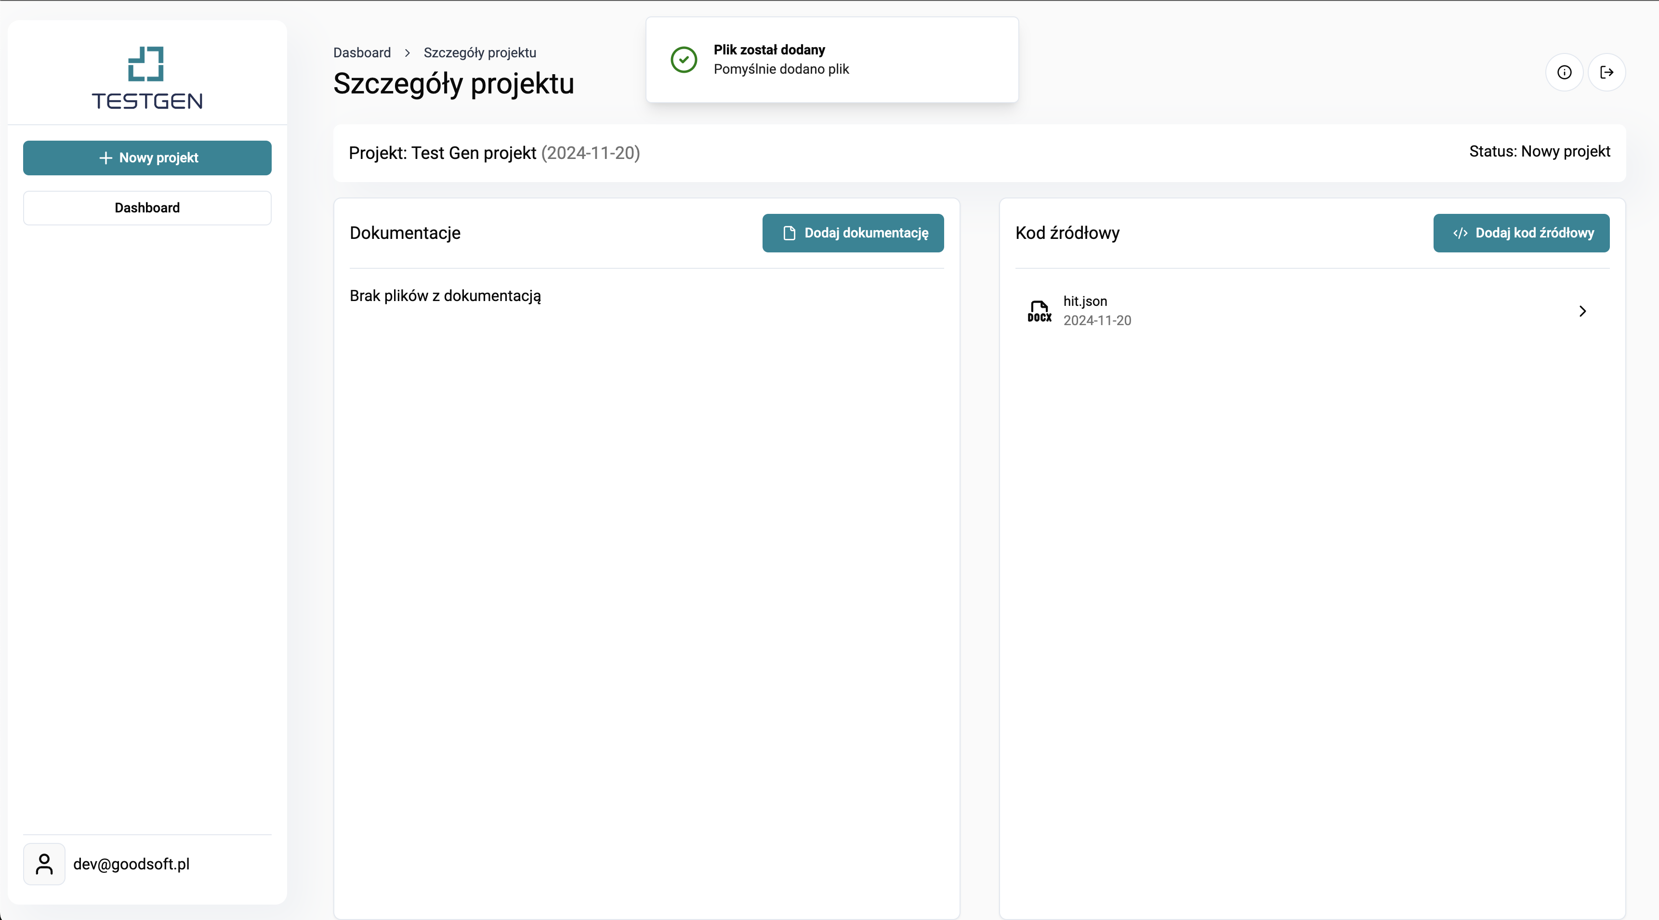
Task: Click the TESTGEN logo
Action: tap(147, 78)
